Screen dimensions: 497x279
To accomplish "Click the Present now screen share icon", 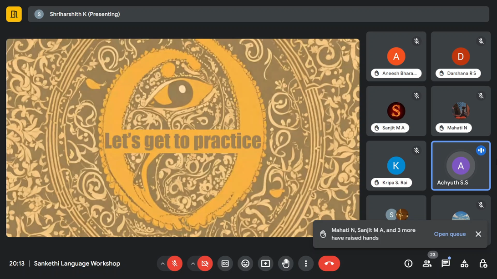I will pos(265,264).
